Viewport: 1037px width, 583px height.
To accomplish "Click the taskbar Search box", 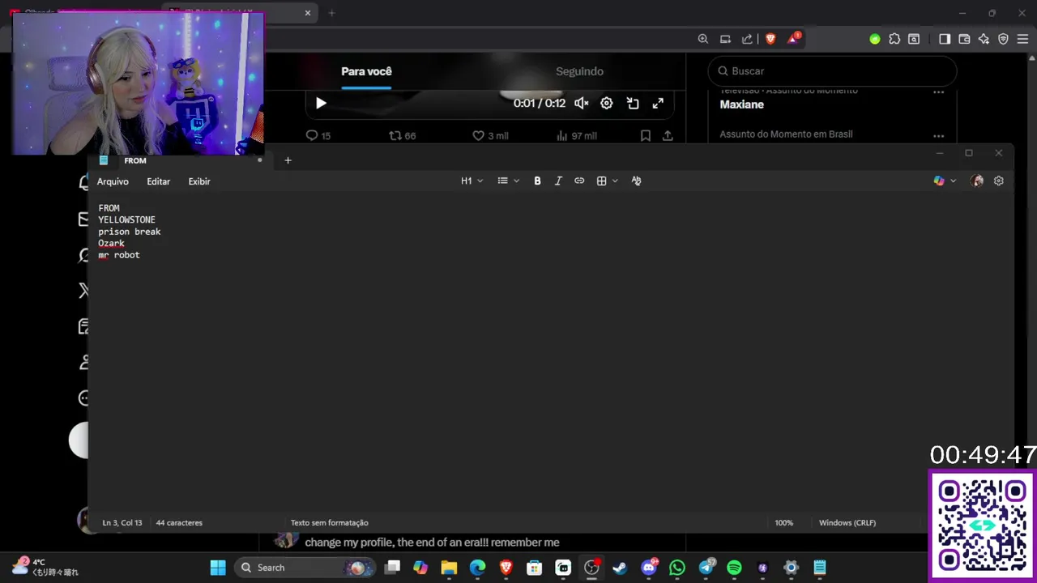I will tap(305, 568).
